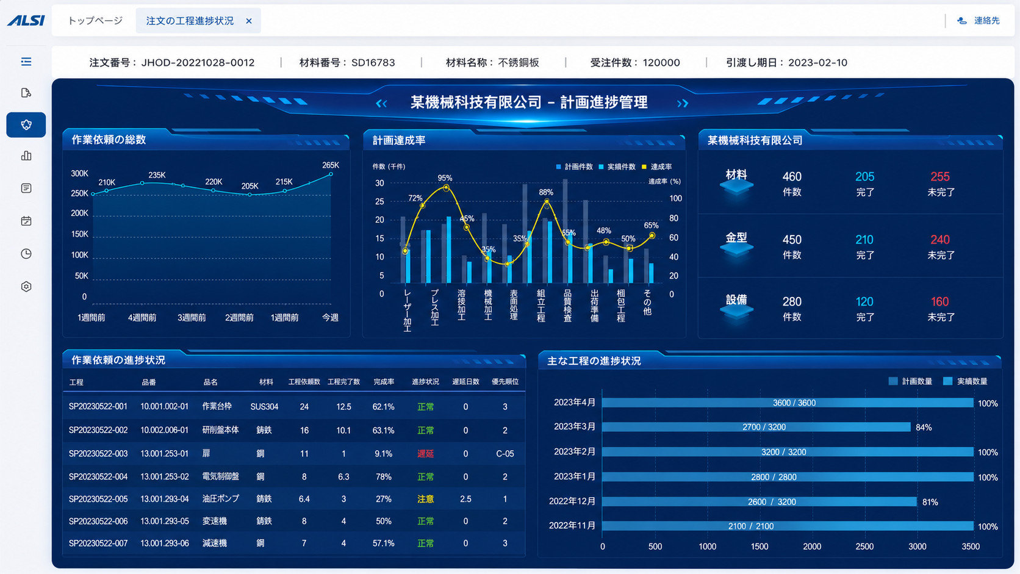Screen dimensions: 1020x574
Task: Click order number JHOD-20221028-0012
Action: 198,62
